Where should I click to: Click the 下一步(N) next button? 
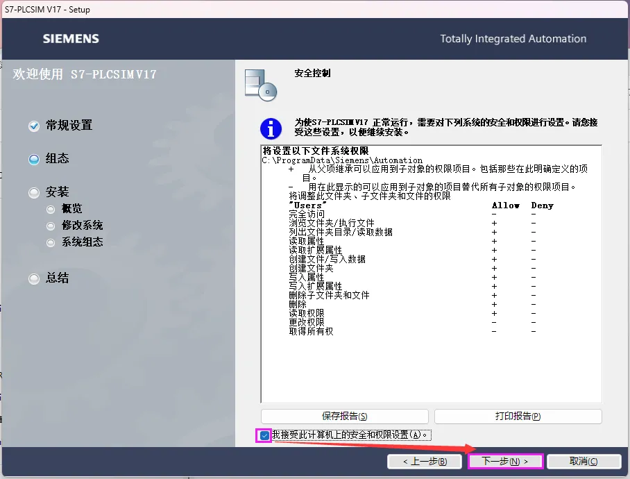pyautogui.click(x=505, y=462)
